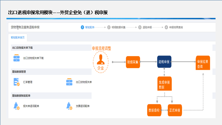Click the 出口货物报关单 cabinet icon under 基础数据管理
The height and width of the screenshot is (125, 222).
pos(69,82)
